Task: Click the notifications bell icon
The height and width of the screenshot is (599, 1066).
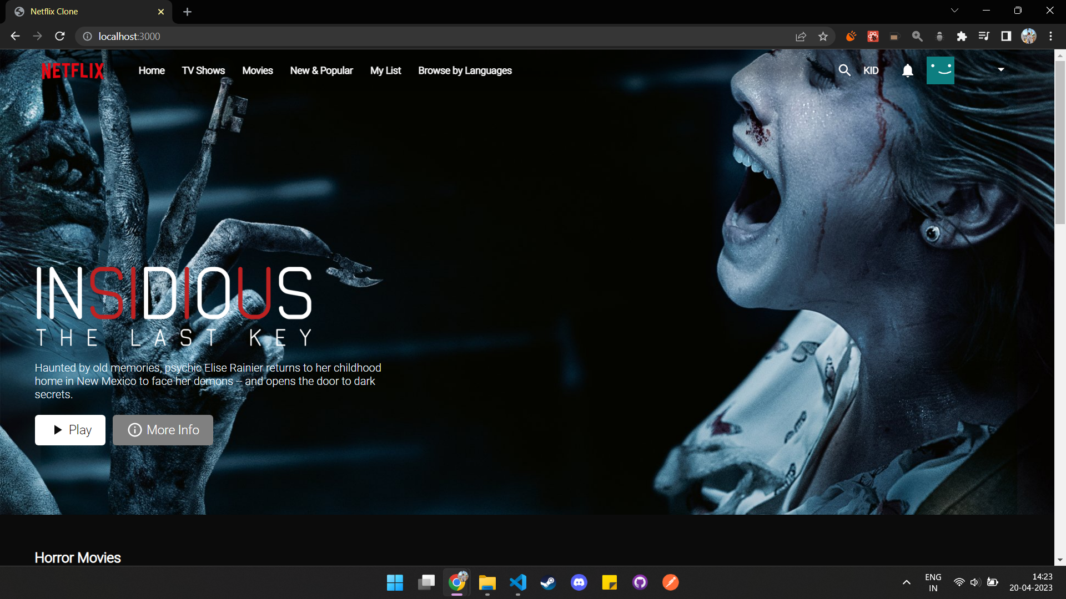Action: click(907, 70)
